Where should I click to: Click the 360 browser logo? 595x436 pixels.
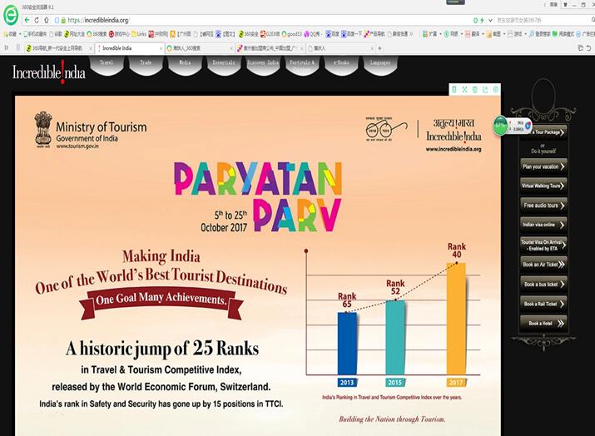coord(10,15)
